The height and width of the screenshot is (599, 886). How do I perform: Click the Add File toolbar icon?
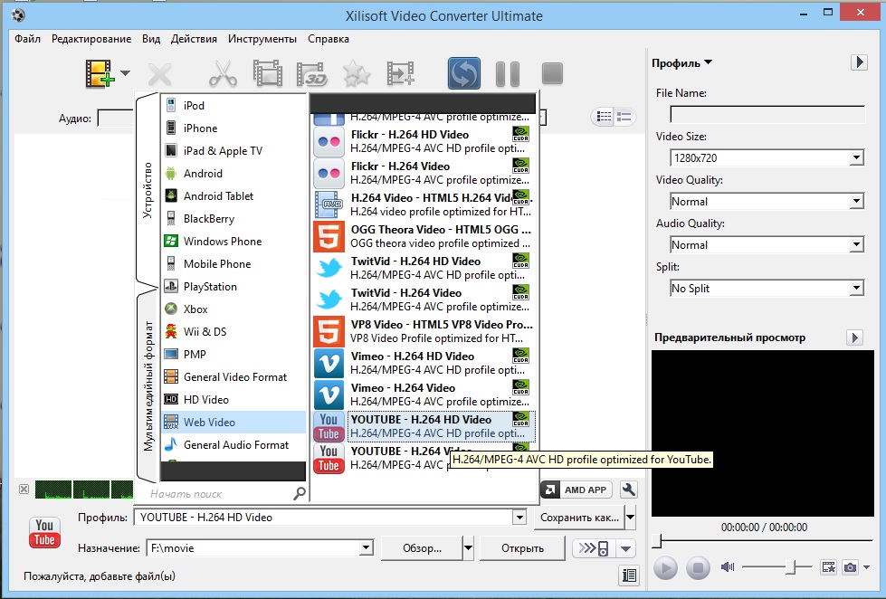click(100, 73)
